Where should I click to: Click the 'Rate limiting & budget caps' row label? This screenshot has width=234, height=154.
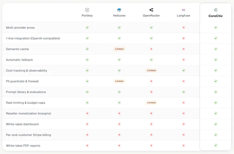tap(25, 103)
